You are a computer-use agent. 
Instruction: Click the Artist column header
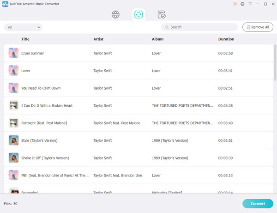98,39
